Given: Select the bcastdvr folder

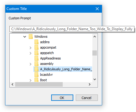Looking at the screenshot, I should (x=46, y=75).
